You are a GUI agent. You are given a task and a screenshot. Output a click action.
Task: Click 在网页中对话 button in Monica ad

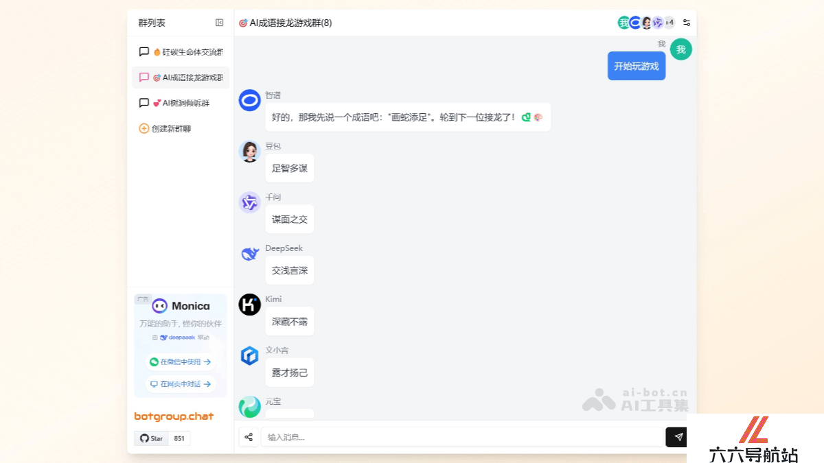(181, 384)
